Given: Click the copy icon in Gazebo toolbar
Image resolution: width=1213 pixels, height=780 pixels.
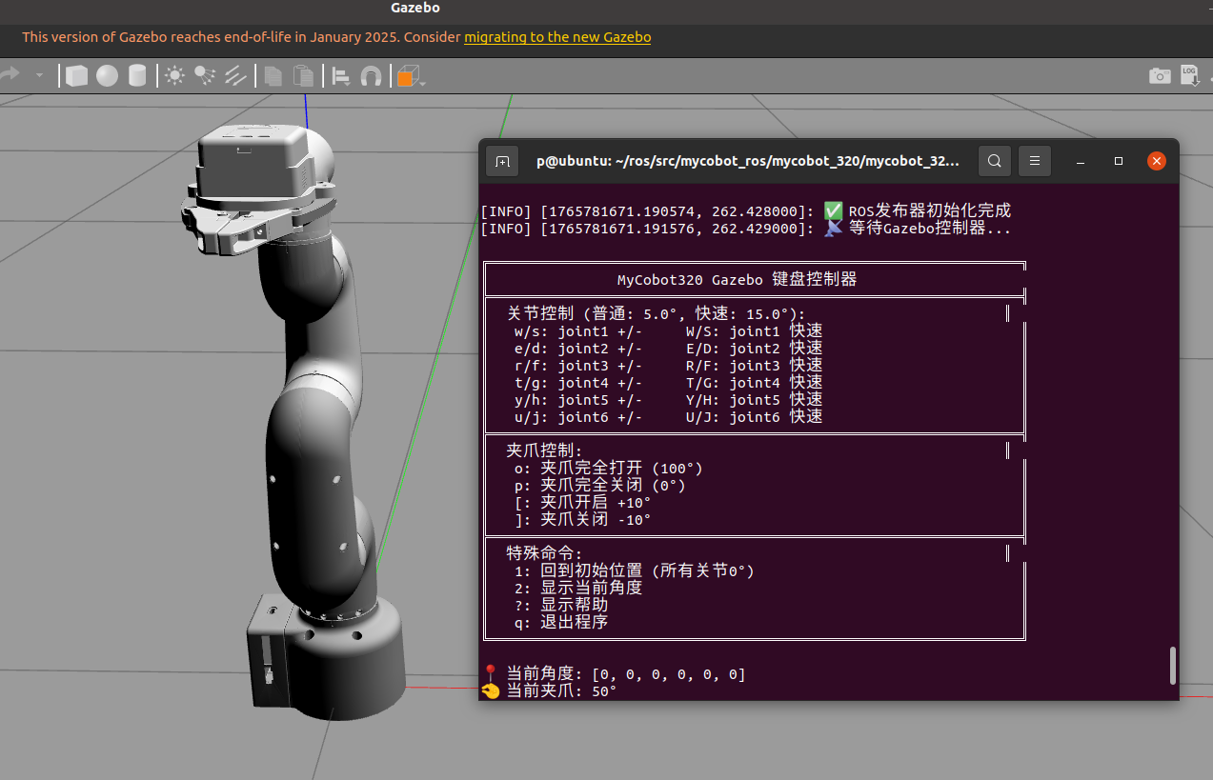Looking at the screenshot, I should pos(273,75).
